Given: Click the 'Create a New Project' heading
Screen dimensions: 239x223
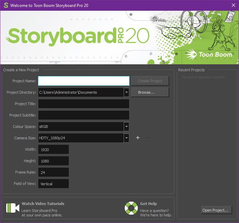Looking at the screenshot, I should coord(21,70).
